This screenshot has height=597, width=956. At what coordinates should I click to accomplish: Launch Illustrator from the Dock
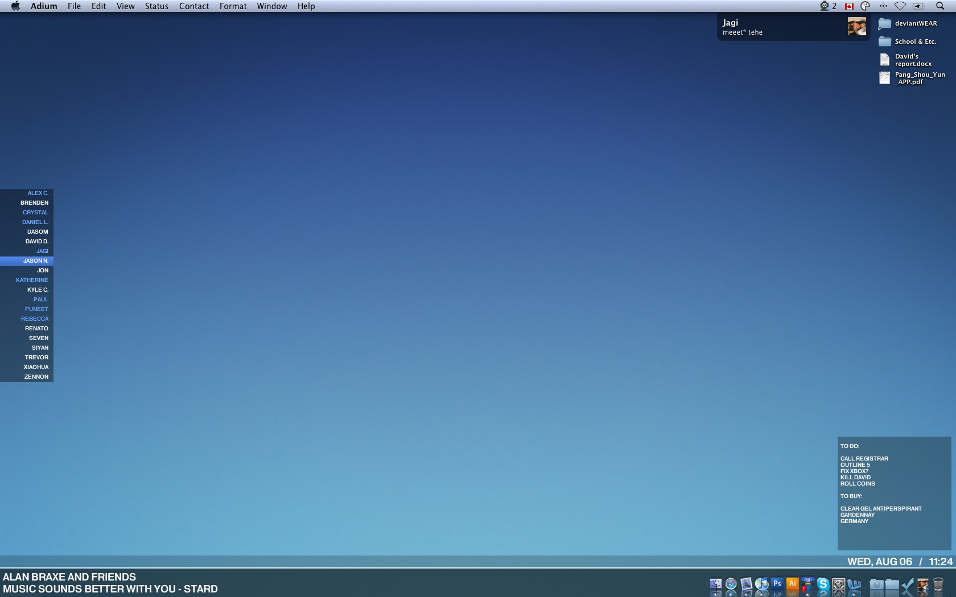792,584
